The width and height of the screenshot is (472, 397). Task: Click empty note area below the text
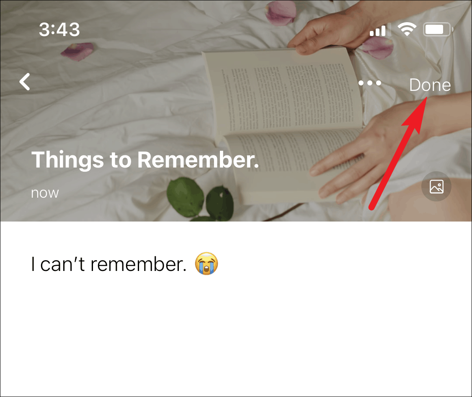(x=236, y=337)
